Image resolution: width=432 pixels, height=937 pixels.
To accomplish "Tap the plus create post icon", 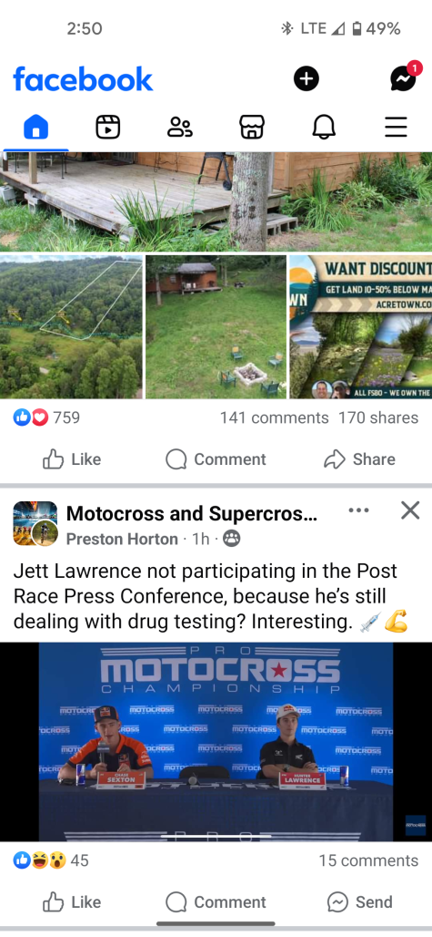I will pos(306,78).
